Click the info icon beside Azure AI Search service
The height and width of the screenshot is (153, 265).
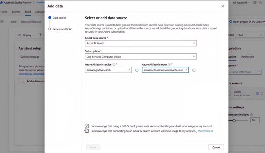coord(113,64)
